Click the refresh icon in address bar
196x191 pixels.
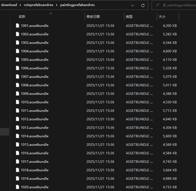tap(143, 5)
